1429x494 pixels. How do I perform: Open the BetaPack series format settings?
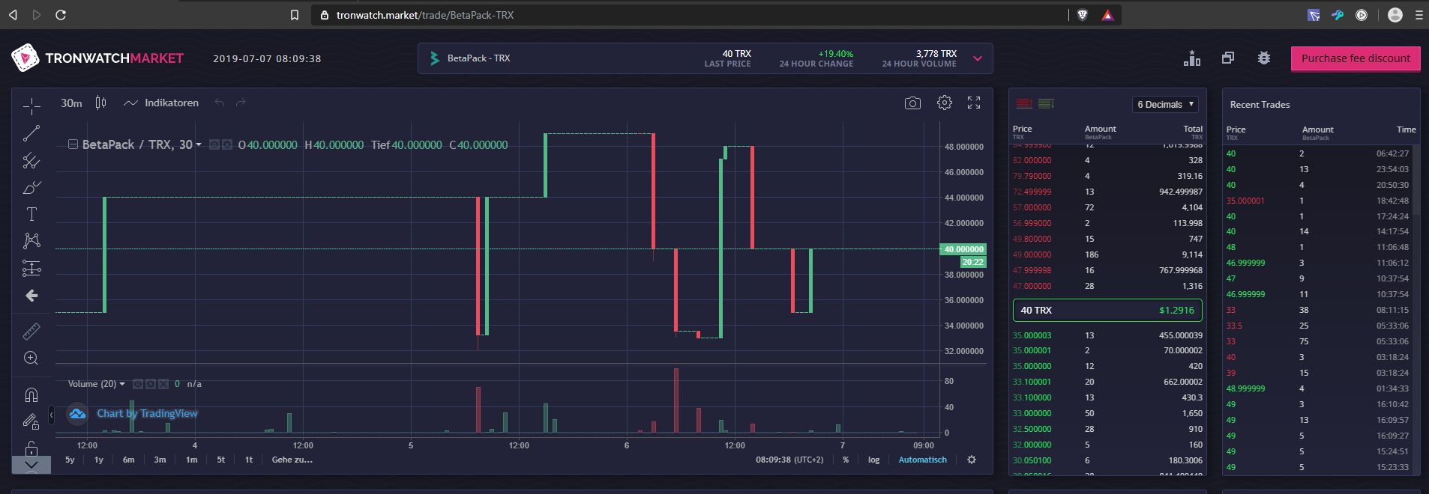coord(226,144)
